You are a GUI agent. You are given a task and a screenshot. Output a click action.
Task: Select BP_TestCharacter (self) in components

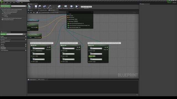point(6,8)
